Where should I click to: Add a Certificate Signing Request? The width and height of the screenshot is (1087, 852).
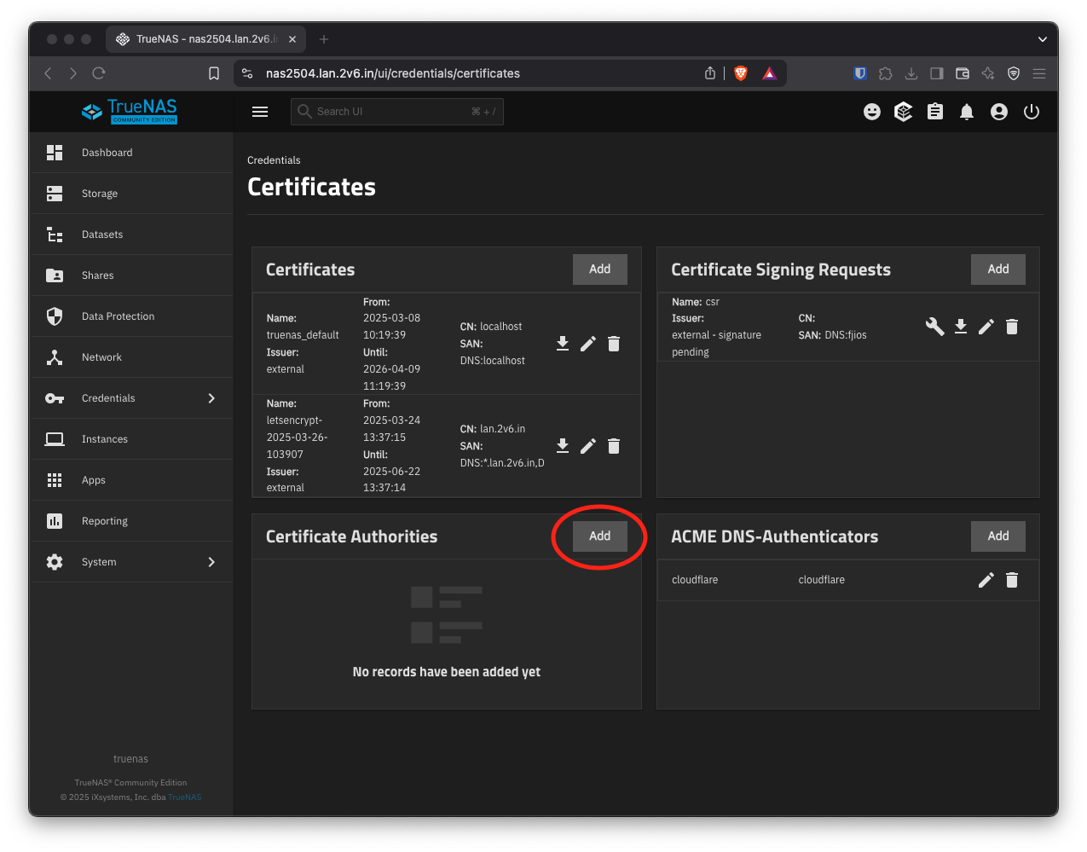point(998,270)
